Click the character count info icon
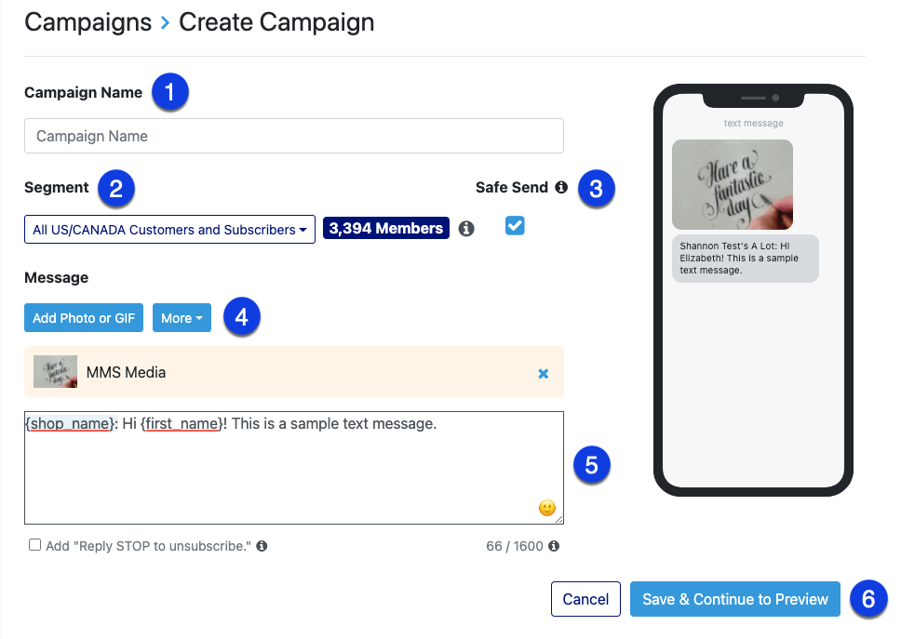This screenshot has height=639, width=901. click(x=554, y=546)
